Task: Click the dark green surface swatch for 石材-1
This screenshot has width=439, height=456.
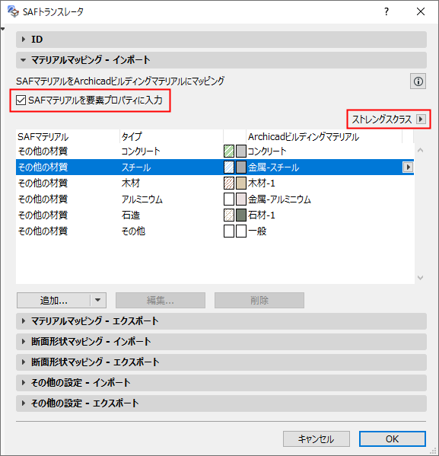Action: [241, 215]
